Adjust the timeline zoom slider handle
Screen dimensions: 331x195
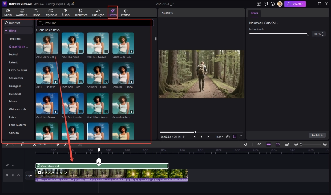tap(301, 144)
